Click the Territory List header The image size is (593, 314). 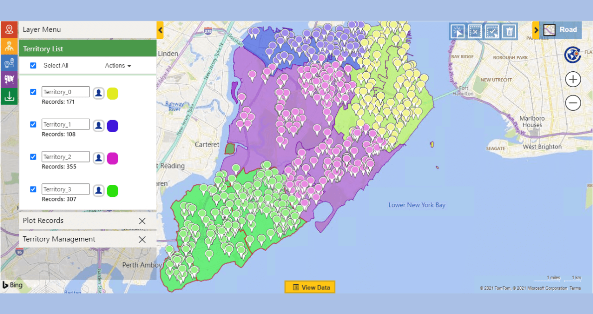click(x=88, y=48)
